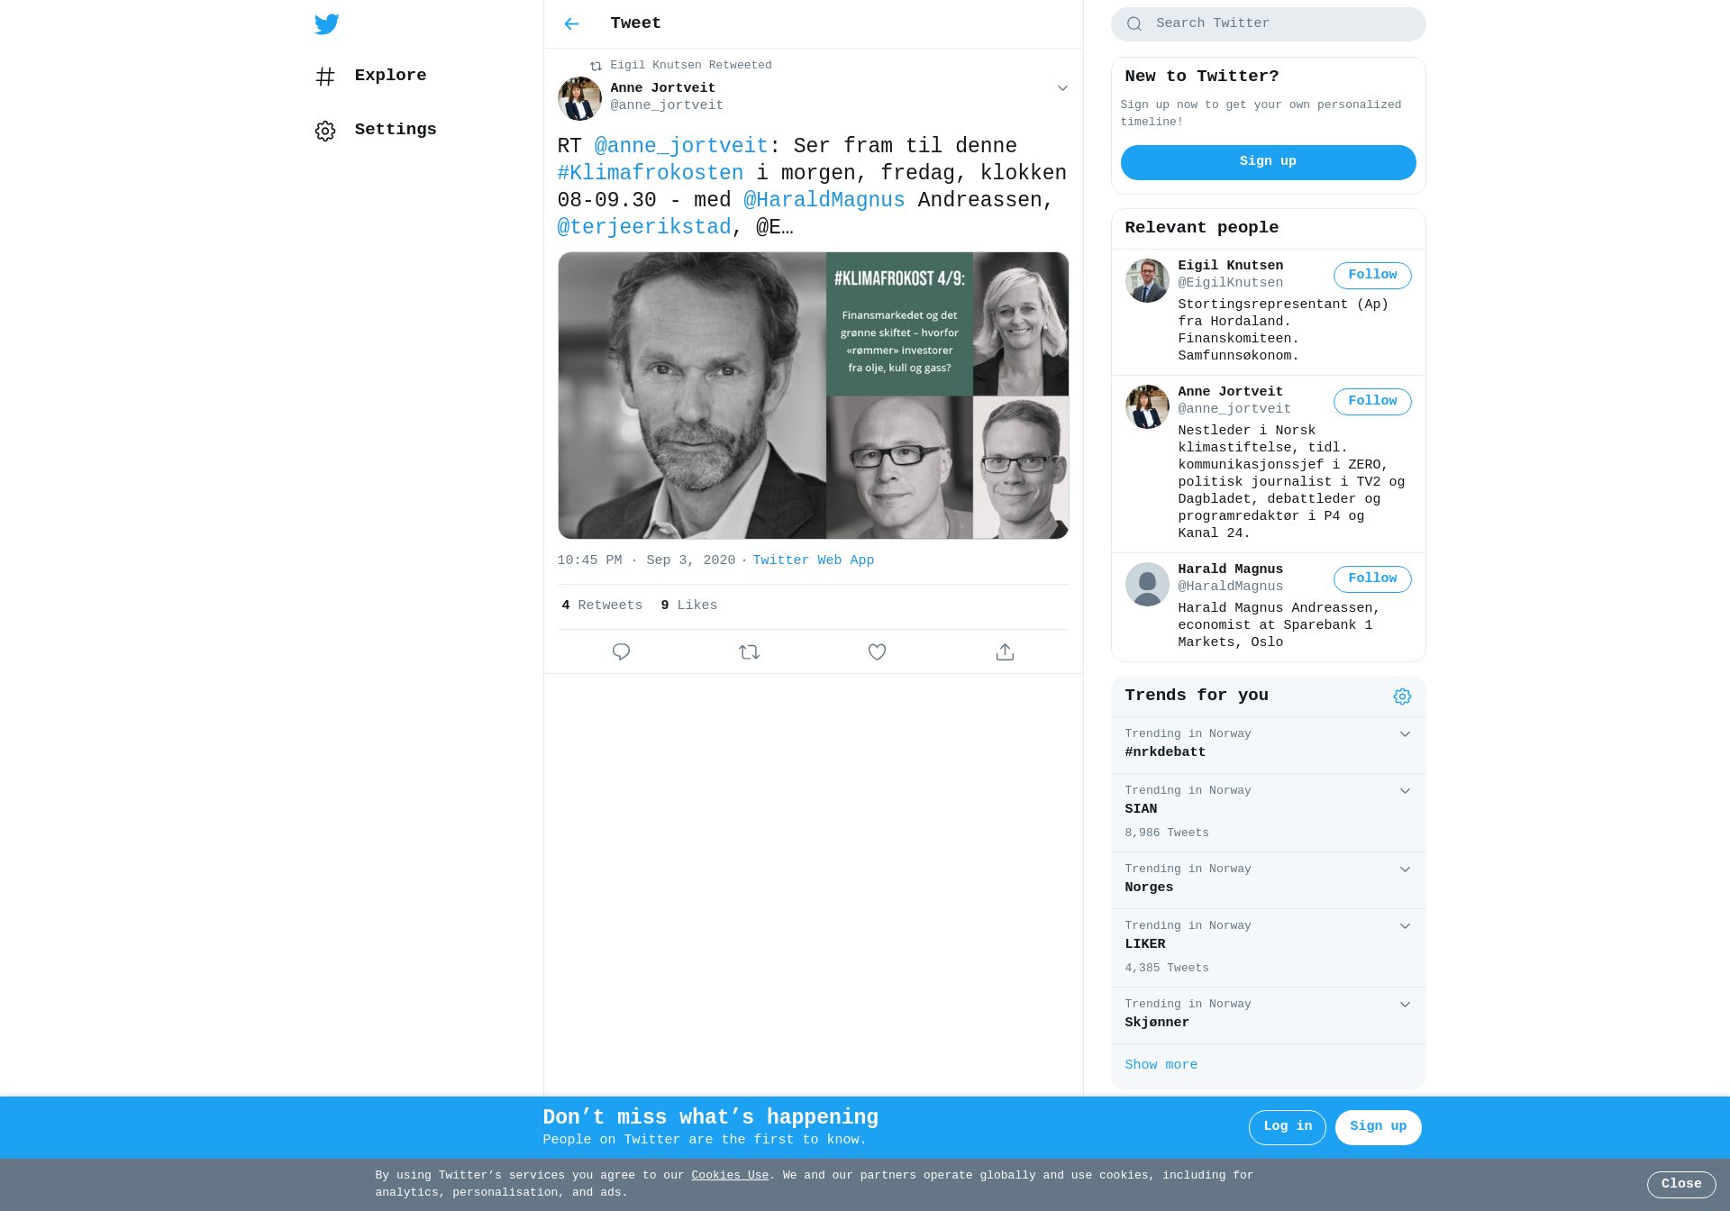Click the Log in button in the banner
Screen dimensions: 1730x1211
click(x=1287, y=1127)
